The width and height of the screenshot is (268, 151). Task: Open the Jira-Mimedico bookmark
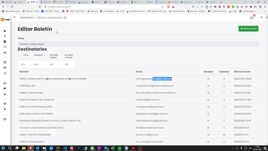(107, 11)
